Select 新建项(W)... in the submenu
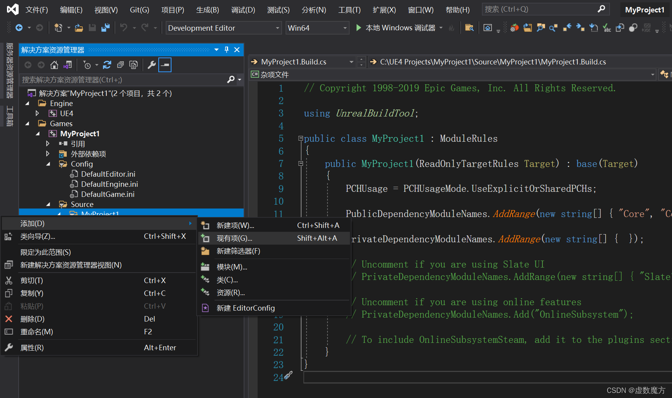The height and width of the screenshot is (398, 672). pos(274,225)
